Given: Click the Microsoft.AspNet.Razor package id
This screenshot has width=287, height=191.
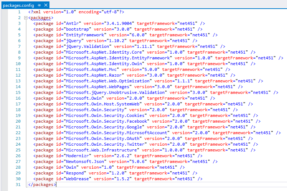Looking at the screenshot, I should 94,75.
